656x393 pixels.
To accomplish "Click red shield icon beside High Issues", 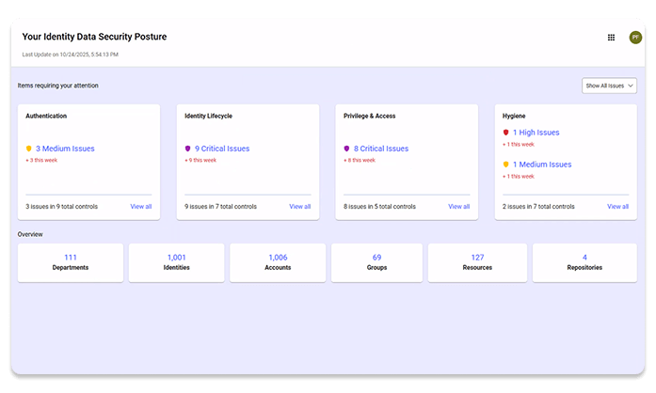I will point(506,133).
